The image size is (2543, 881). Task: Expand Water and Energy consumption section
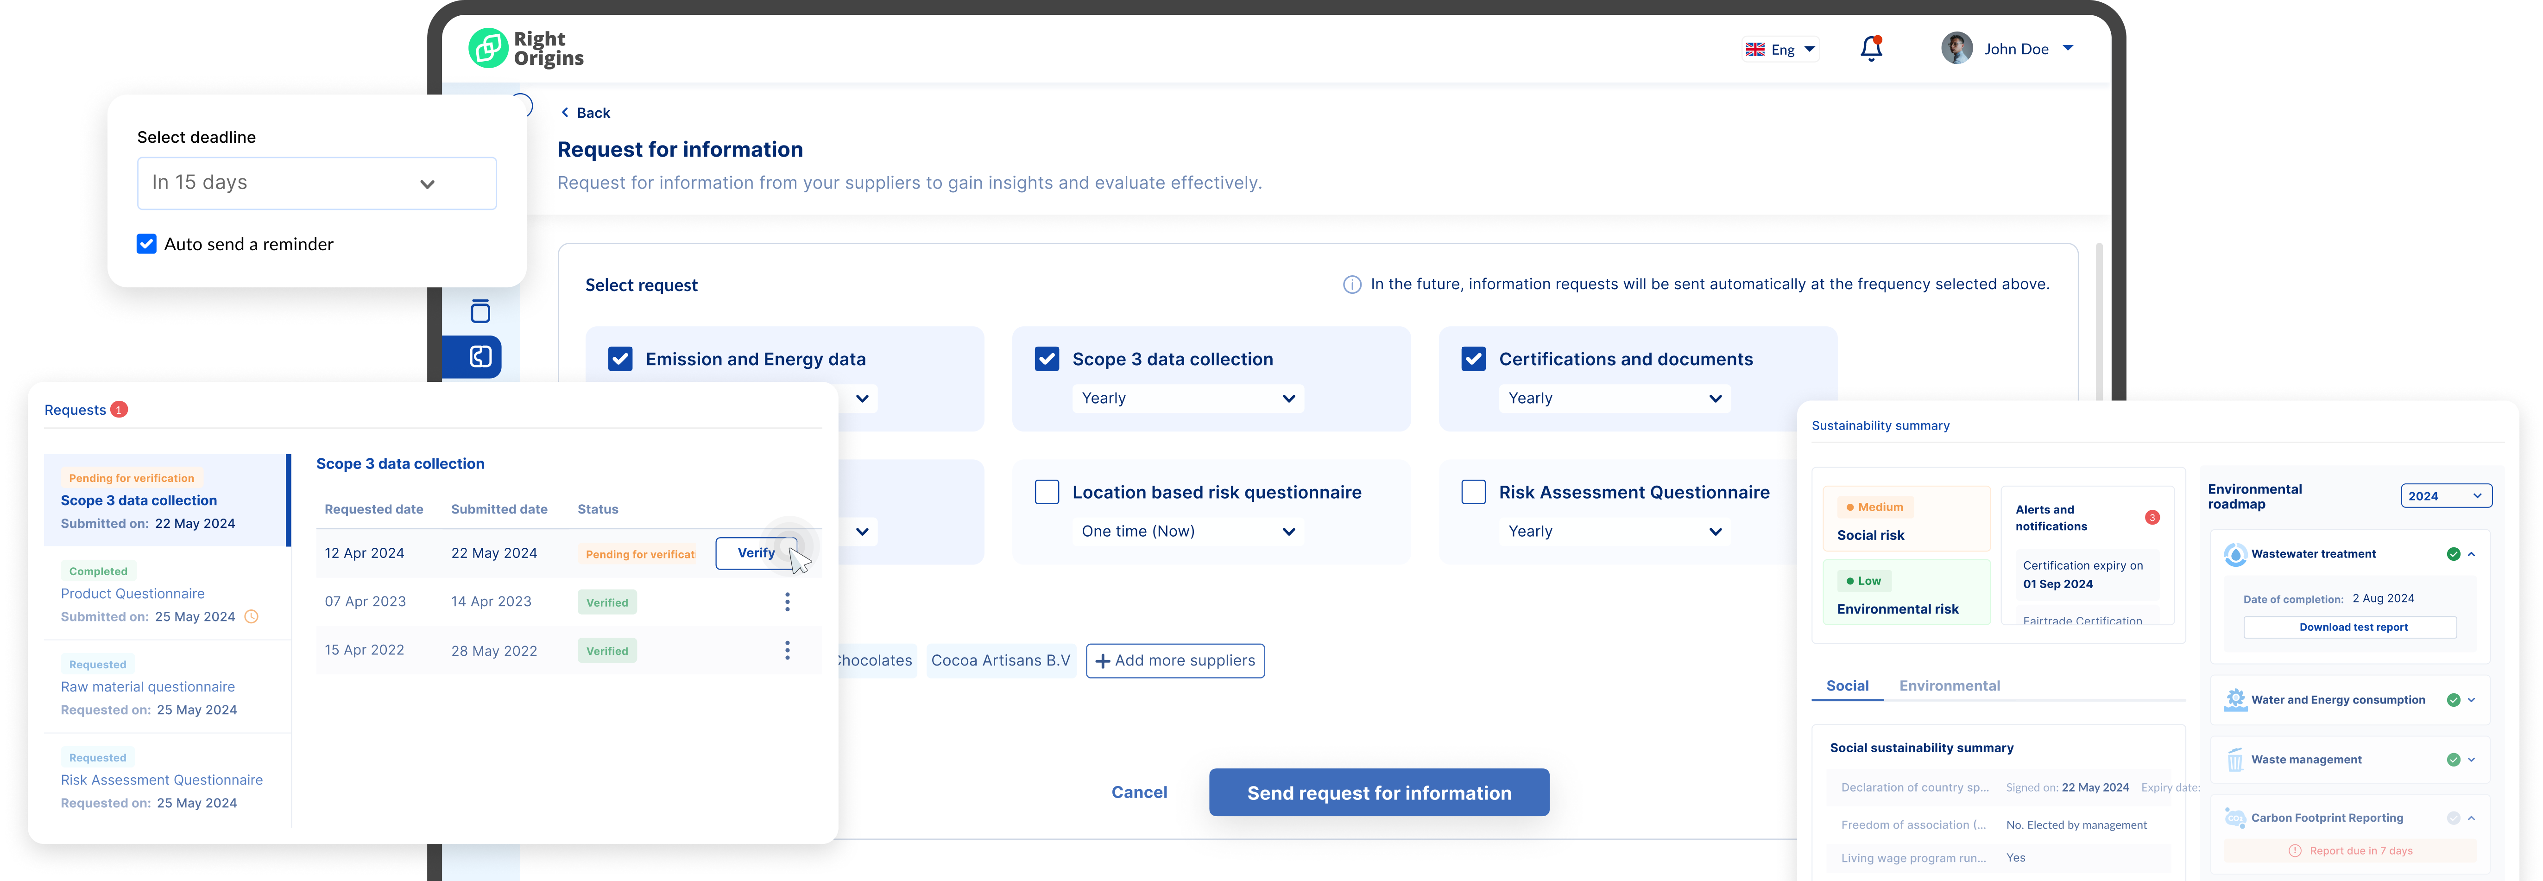[x=2471, y=700]
